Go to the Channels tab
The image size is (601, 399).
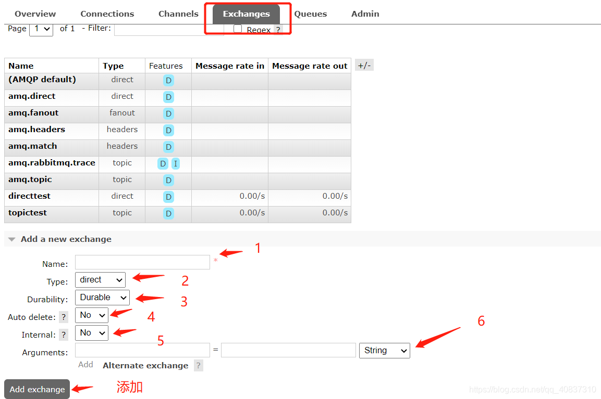tap(178, 14)
